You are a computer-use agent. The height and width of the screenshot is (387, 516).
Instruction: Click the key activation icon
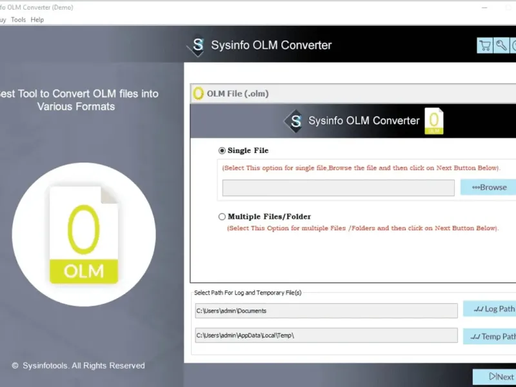click(x=501, y=45)
